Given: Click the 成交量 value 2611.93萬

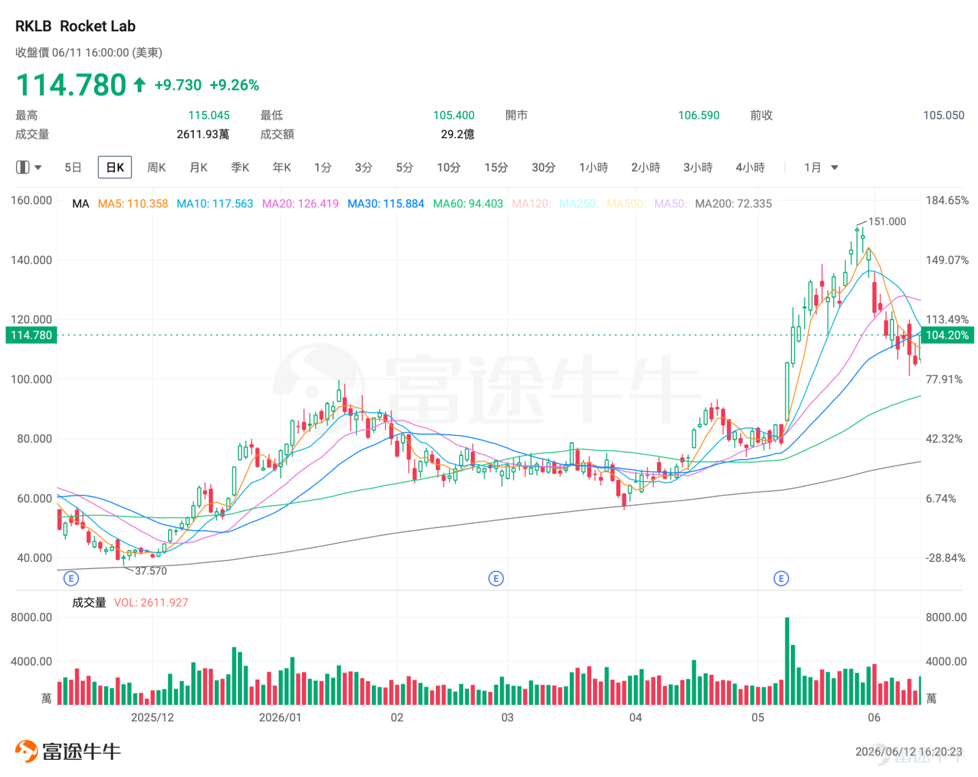Looking at the screenshot, I should [x=203, y=134].
